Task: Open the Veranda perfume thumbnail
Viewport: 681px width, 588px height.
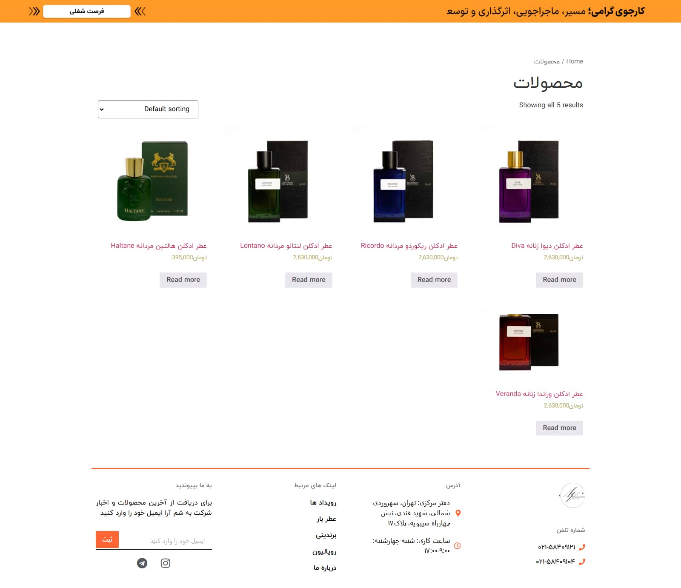Action: (529, 343)
